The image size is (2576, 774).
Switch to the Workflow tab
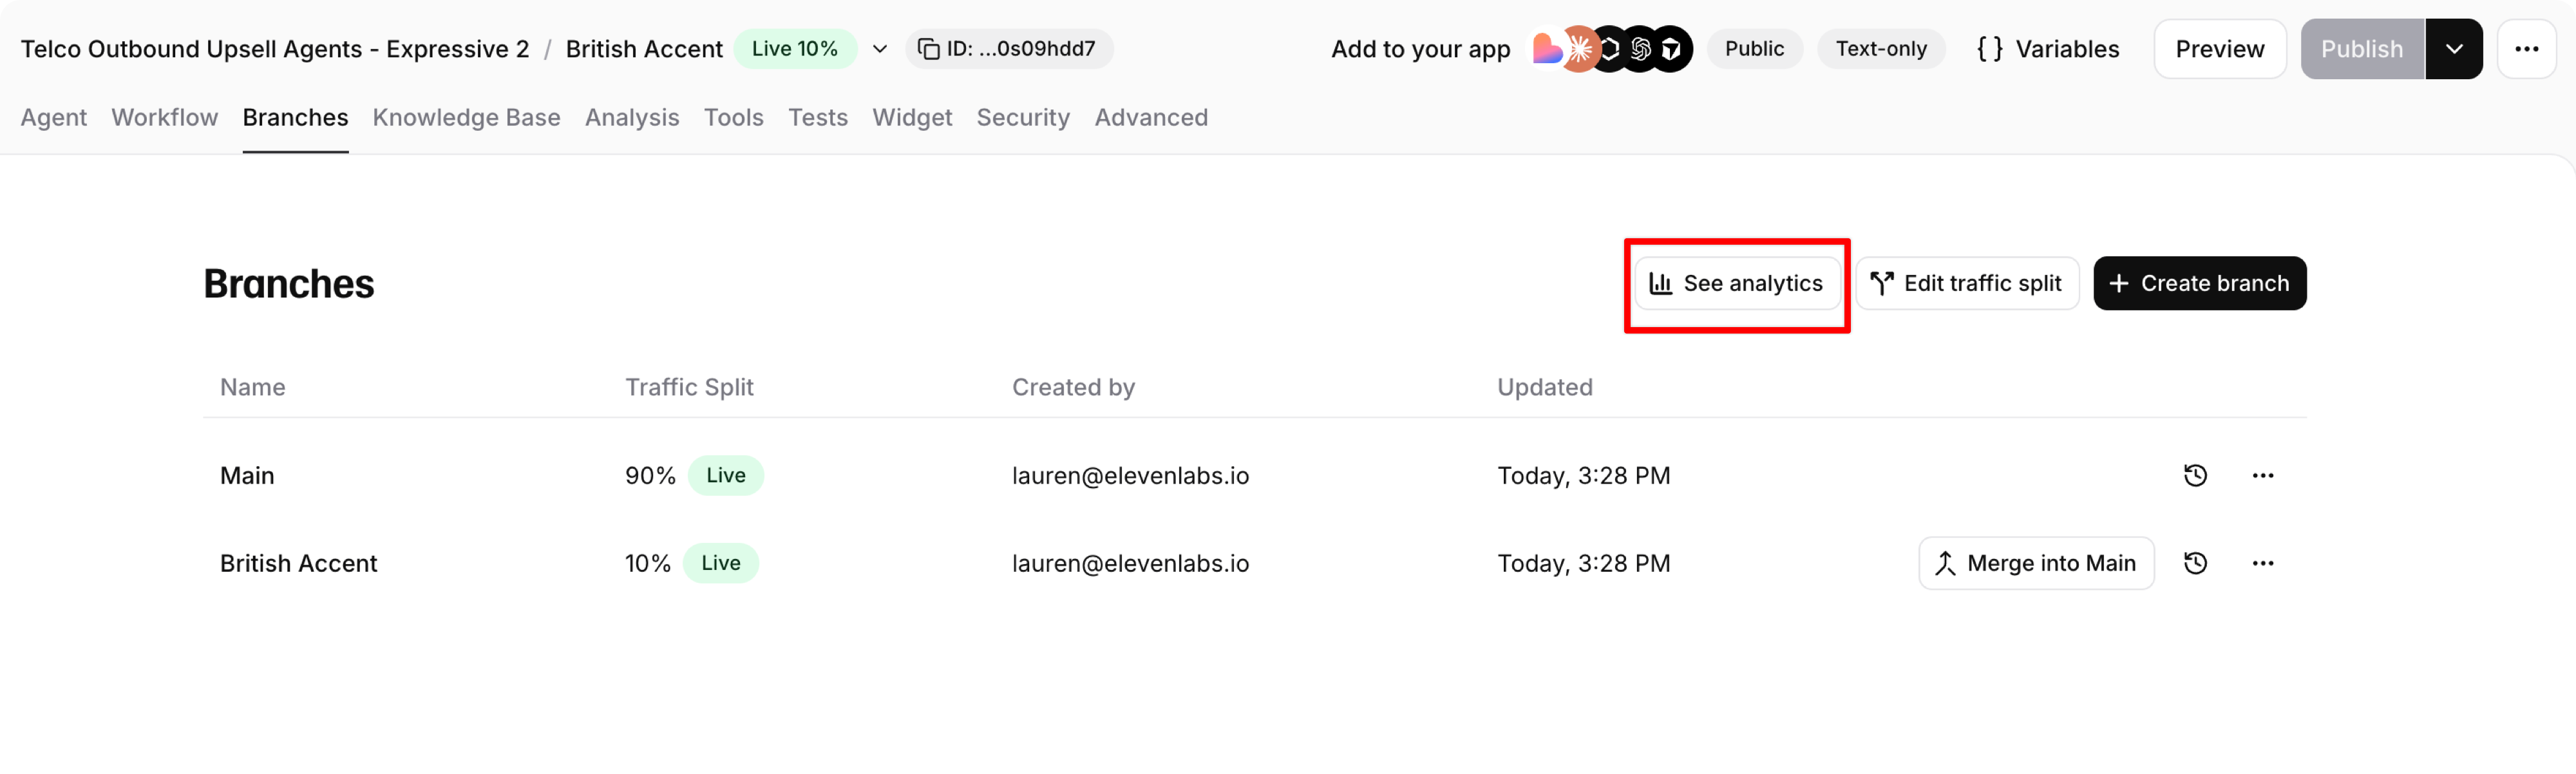pyautogui.click(x=164, y=118)
